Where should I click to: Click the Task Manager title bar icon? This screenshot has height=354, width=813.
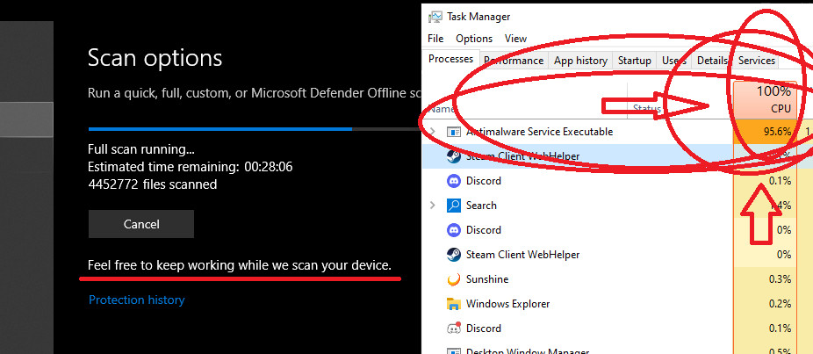tap(435, 17)
